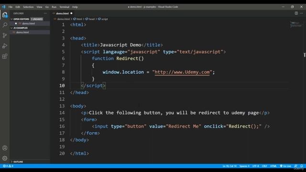Open Explorer panel more actions ellipsis
Image resolution: width=306 pixels, height=172 pixels.
tap(45, 13)
